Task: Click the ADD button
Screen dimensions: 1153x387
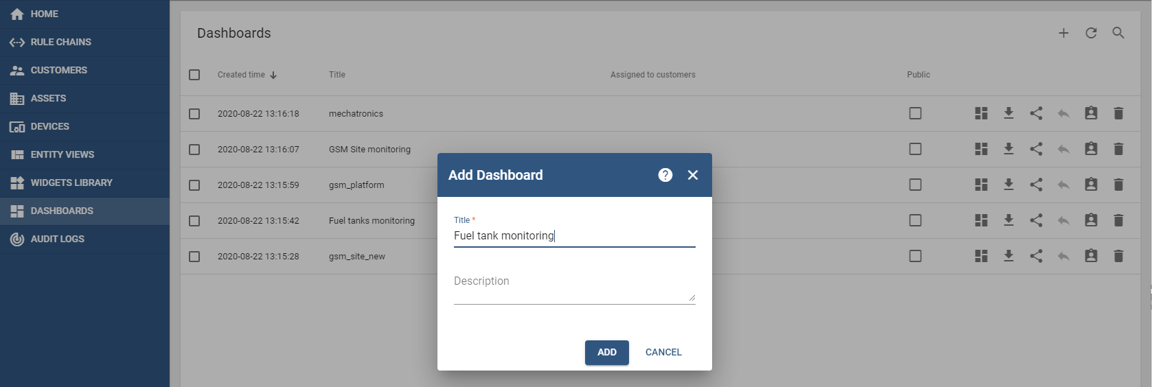Action: point(606,352)
